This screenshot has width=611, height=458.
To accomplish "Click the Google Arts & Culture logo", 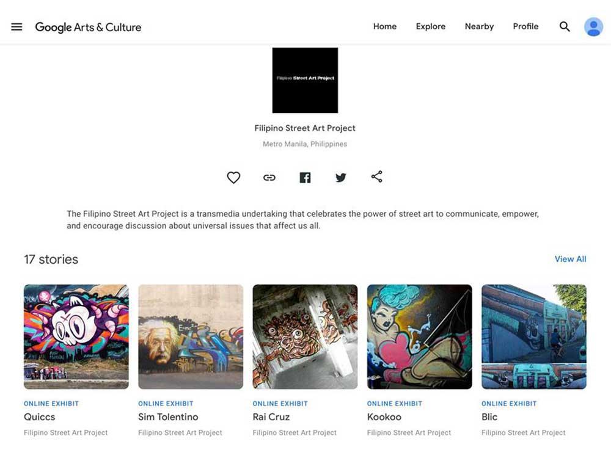I will pos(88,27).
